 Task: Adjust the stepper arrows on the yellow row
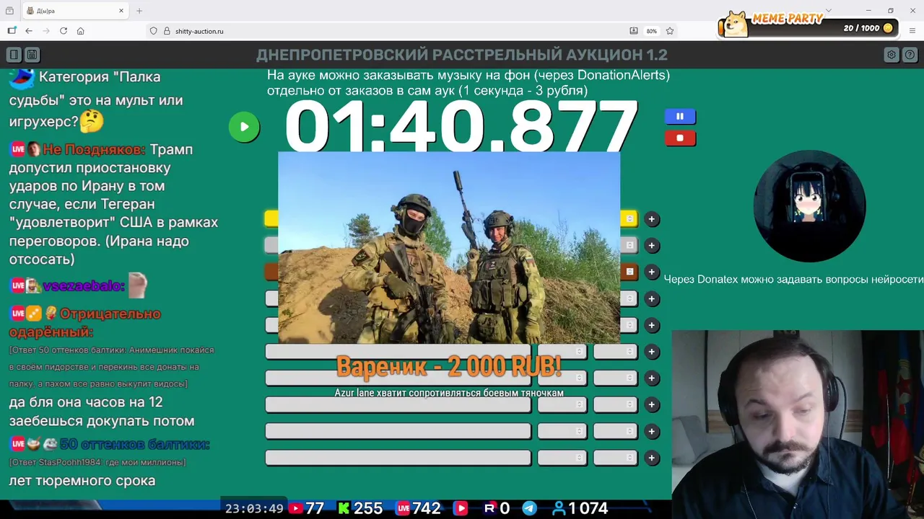(629, 219)
